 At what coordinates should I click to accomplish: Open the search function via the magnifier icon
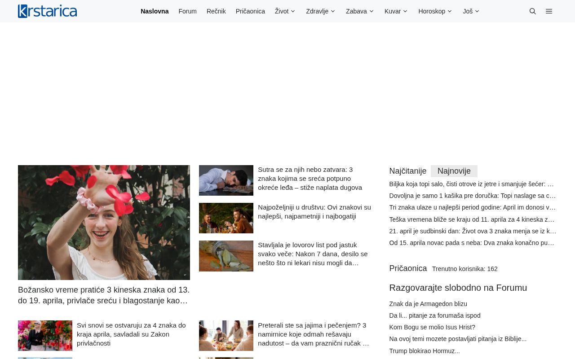[x=533, y=11]
